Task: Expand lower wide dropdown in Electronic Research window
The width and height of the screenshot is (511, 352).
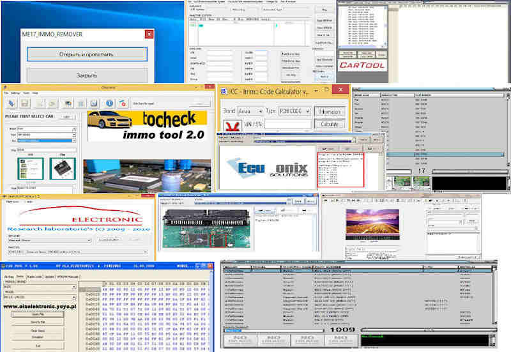Action: point(145,252)
